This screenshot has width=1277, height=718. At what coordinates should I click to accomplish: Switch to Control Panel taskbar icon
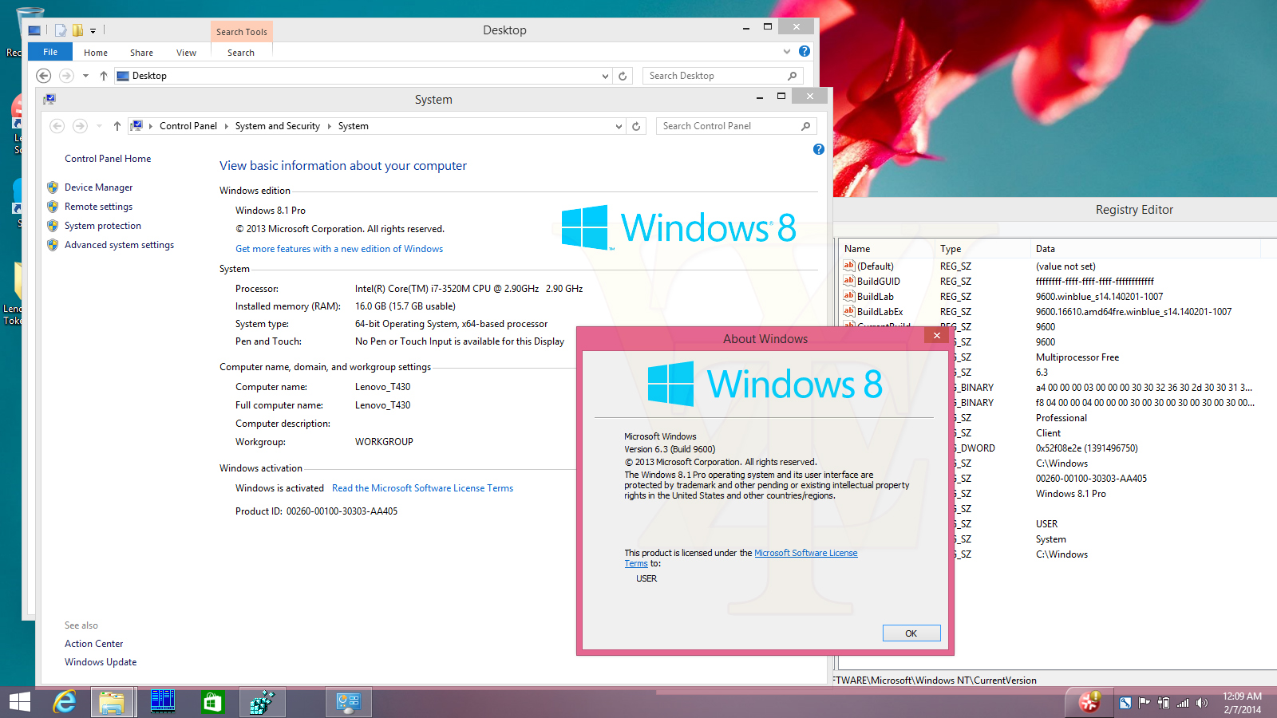pyautogui.click(x=349, y=702)
